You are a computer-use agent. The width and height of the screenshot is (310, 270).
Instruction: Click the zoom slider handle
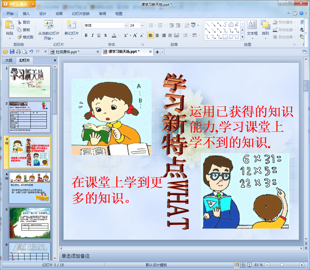tap(282, 265)
